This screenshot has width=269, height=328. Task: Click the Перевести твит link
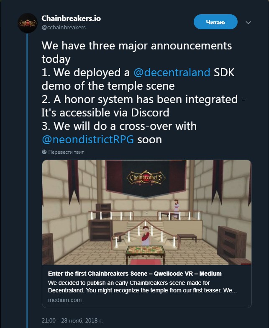(x=66, y=152)
